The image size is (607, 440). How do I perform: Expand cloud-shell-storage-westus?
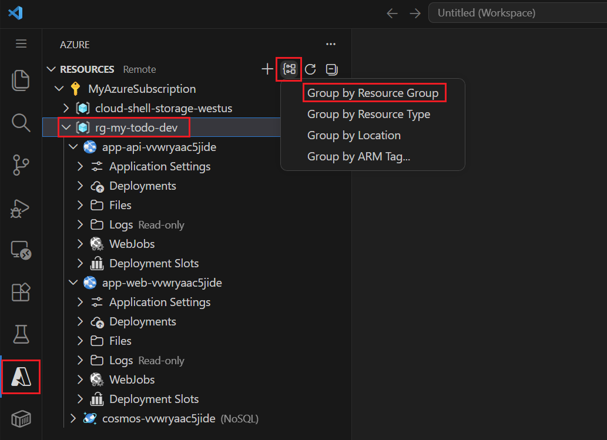tap(67, 108)
